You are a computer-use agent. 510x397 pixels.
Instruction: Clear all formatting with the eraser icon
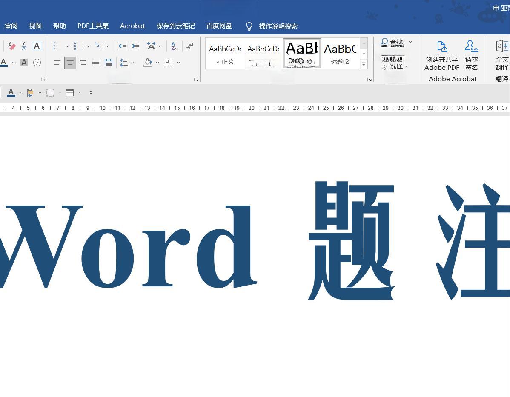click(12, 46)
